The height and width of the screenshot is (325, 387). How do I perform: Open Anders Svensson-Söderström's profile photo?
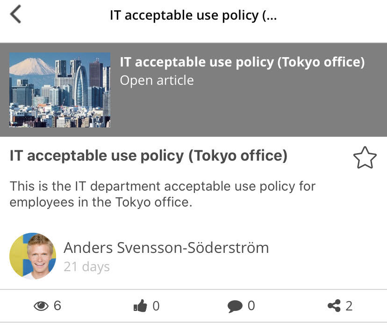[x=33, y=256]
